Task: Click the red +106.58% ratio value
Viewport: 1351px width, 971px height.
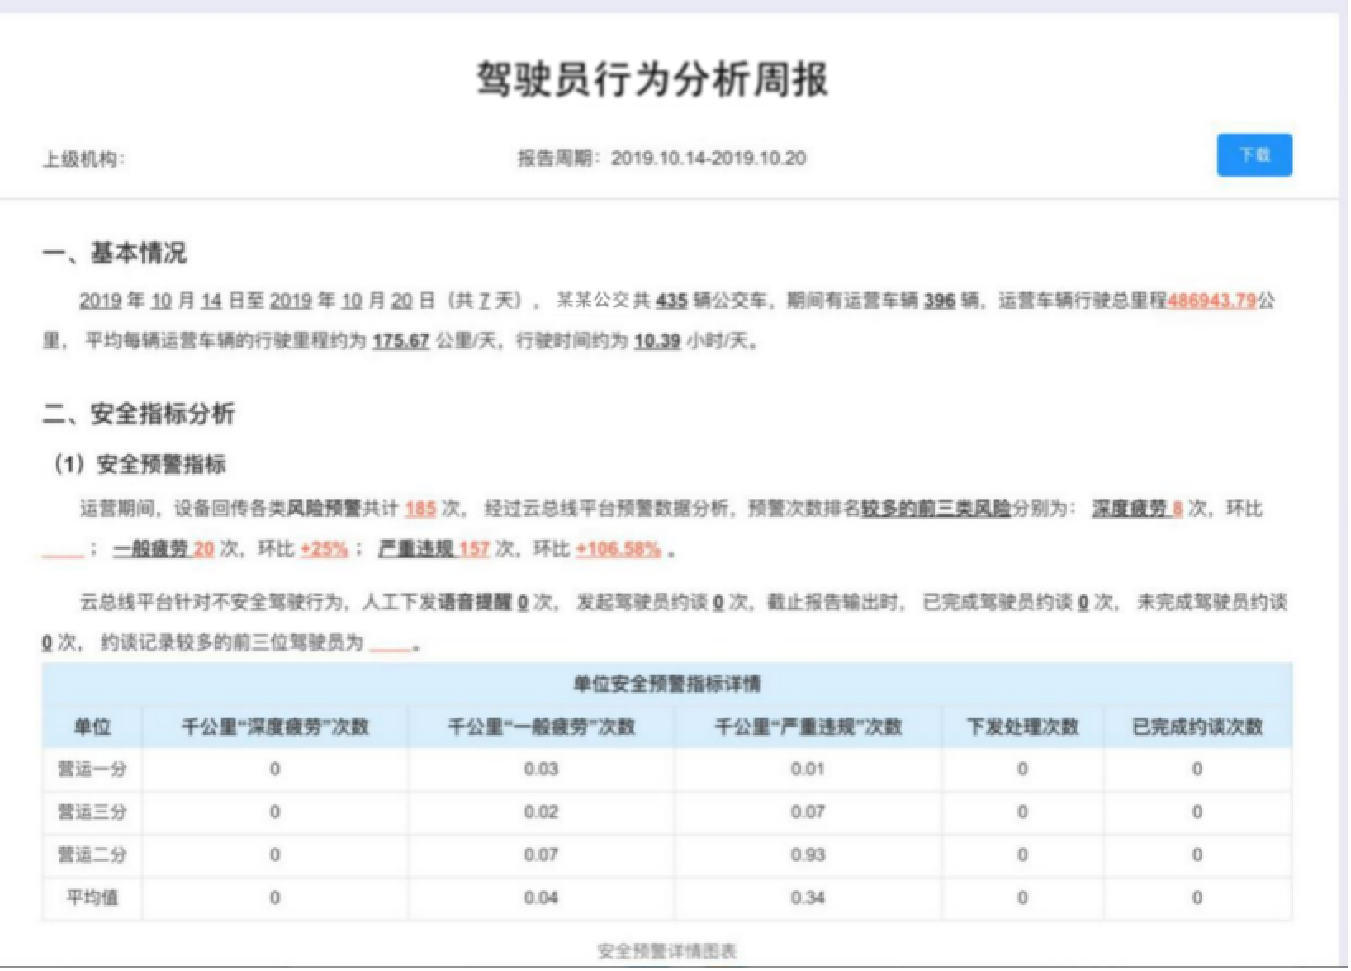Action: pos(619,549)
